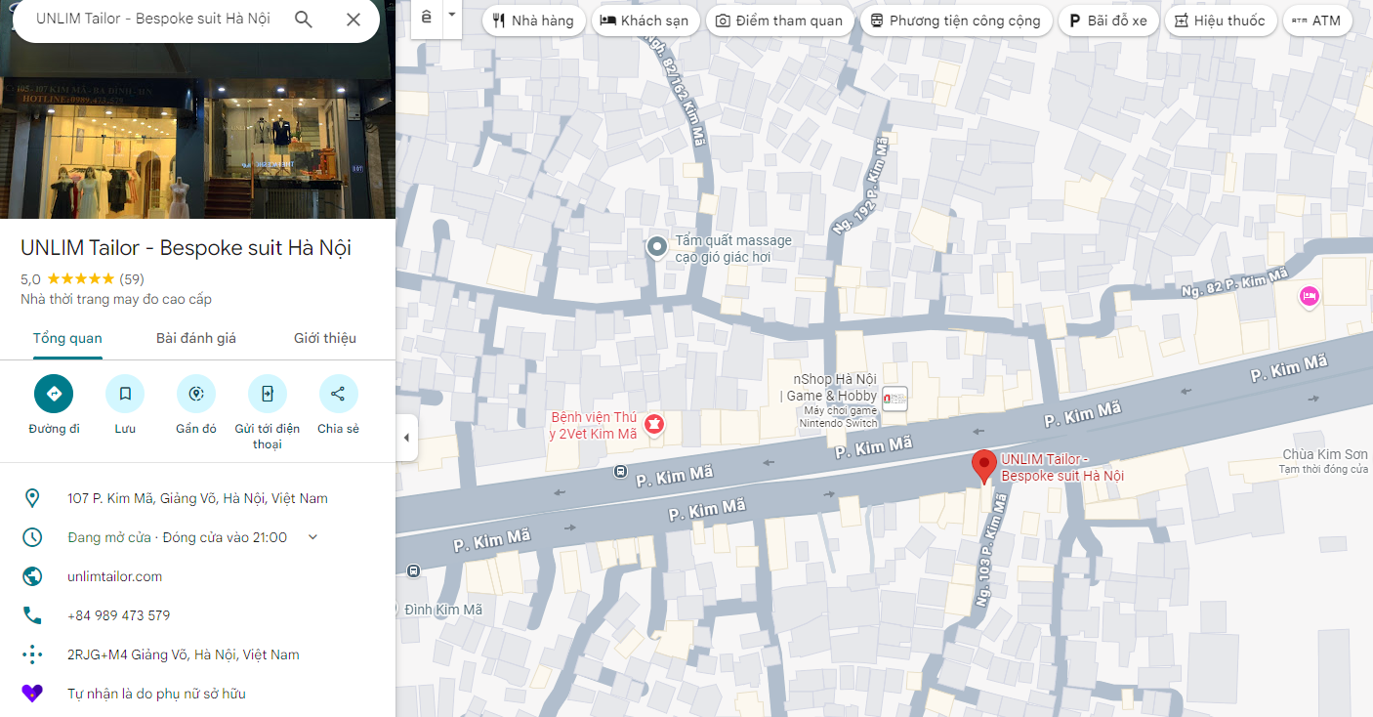Switch to Bài đánh giá tab
Image resolution: width=1373 pixels, height=717 pixels.
[196, 338]
